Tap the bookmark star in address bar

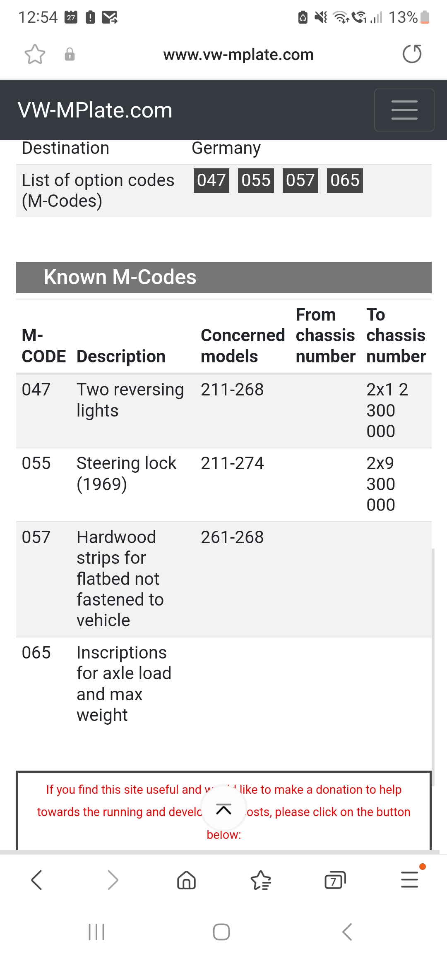point(35,54)
